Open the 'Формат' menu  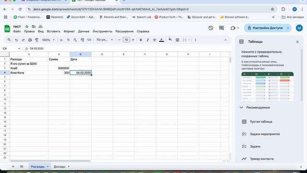click(69, 31)
